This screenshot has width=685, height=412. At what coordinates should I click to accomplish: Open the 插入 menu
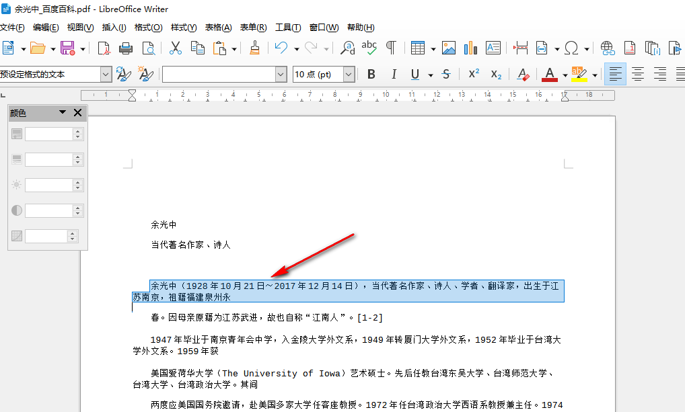[114, 28]
